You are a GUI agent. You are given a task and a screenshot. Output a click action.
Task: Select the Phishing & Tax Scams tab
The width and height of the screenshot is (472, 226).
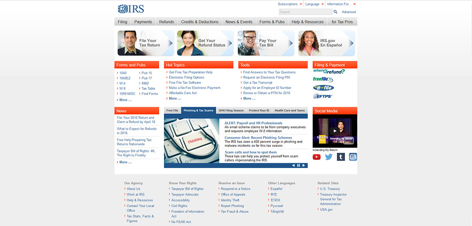click(198, 110)
